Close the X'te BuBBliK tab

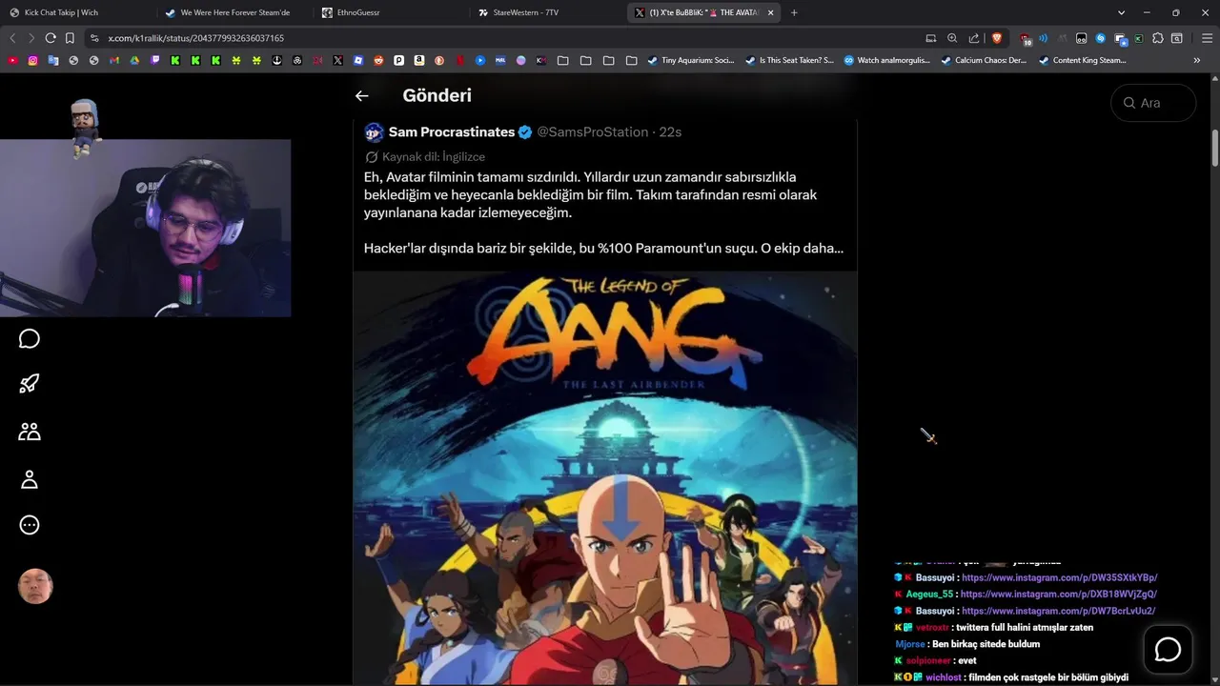pyautogui.click(x=771, y=12)
